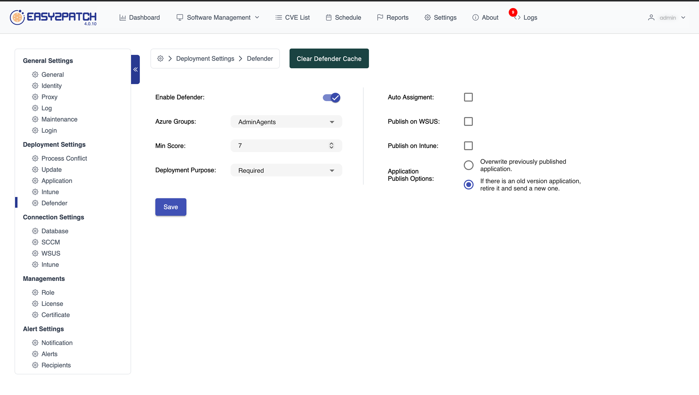This screenshot has height=395, width=699.
Task: Open Alerts in sidebar
Action: point(45,354)
